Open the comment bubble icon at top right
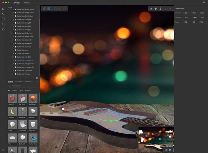The image size is (208, 153). point(204,3)
